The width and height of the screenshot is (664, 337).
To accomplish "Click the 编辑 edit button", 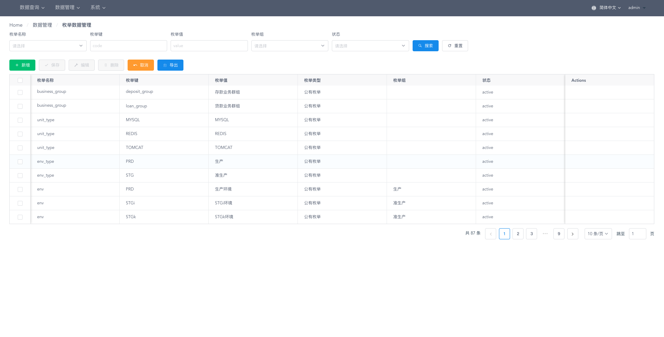I will (x=81, y=65).
